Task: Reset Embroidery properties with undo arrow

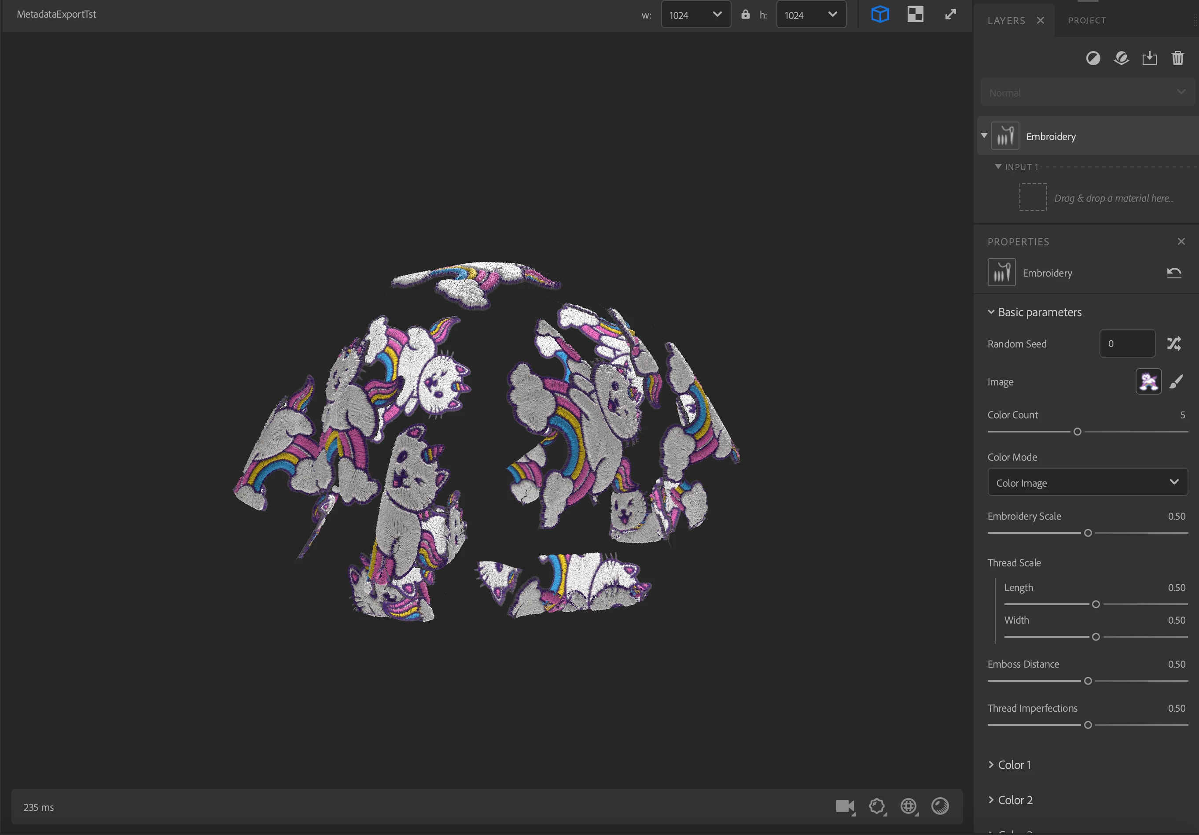Action: [x=1174, y=273]
